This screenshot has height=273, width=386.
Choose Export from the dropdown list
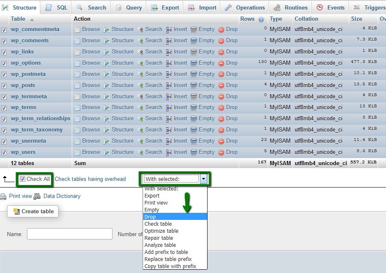pos(175,196)
